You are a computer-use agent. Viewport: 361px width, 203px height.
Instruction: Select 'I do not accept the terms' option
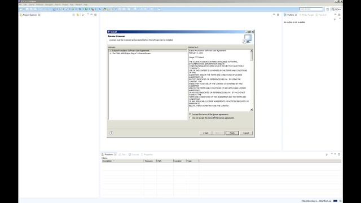pos(190,118)
